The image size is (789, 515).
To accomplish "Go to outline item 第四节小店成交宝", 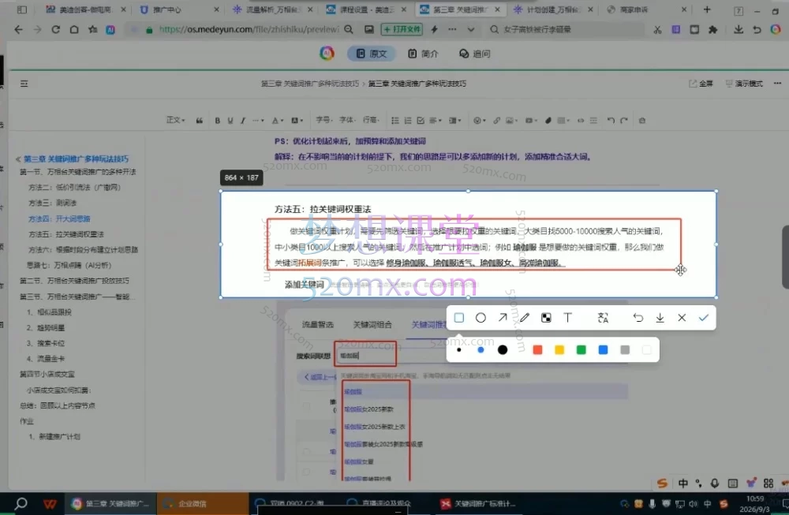I will [x=47, y=374].
